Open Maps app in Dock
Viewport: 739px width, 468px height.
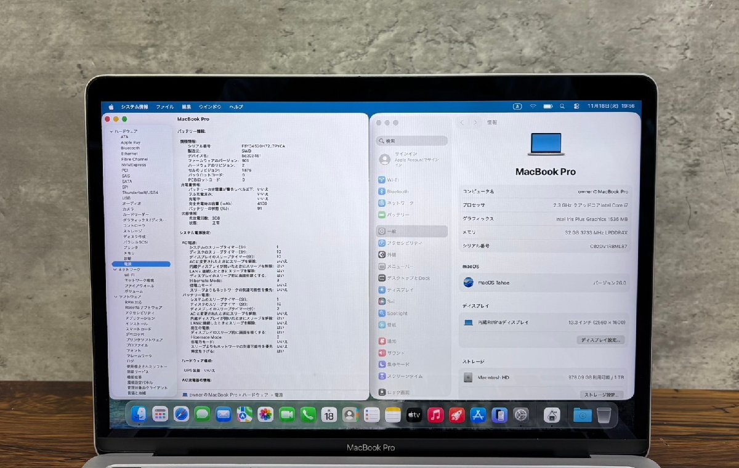[244, 415]
